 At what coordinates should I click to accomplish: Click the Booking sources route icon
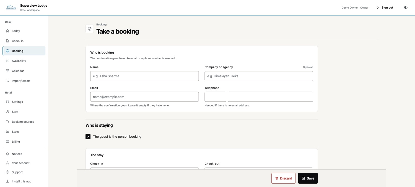[x=7, y=122]
